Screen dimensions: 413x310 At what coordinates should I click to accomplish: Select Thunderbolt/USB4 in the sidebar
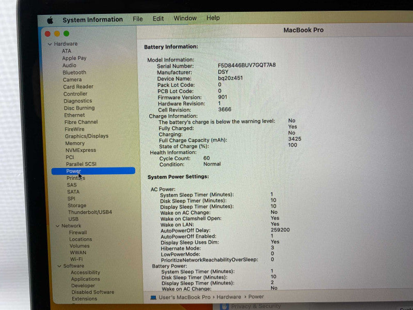coord(90,212)
